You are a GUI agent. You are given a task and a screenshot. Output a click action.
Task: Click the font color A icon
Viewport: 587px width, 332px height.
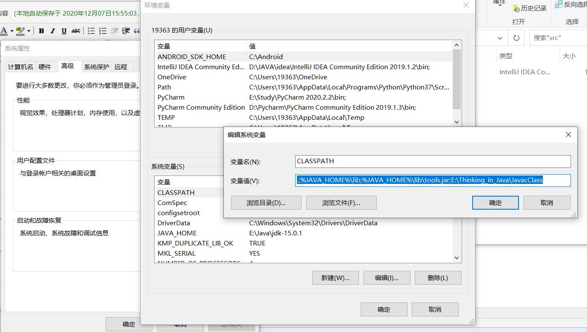[x=3, y=31]
